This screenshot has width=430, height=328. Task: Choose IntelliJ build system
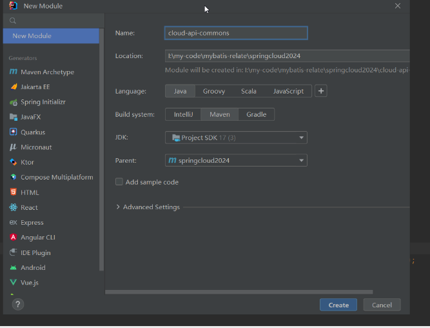[x=184, y=114]
